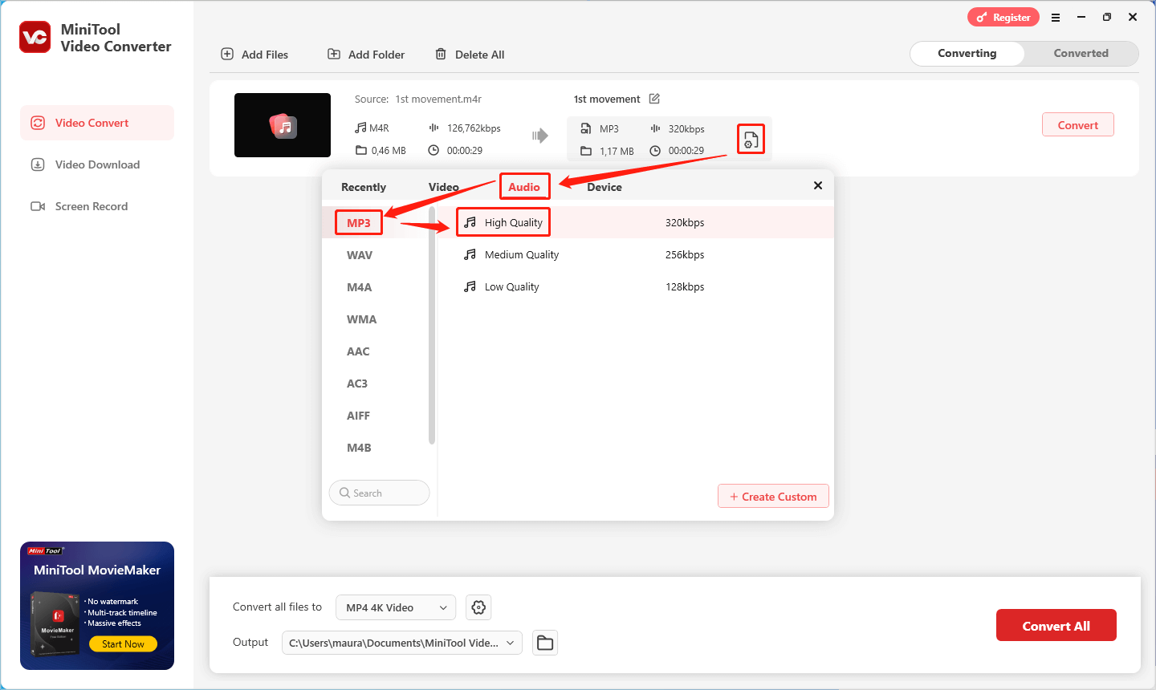The height and width of the screenshot is (690, 1156).
Task: Click the conversion arrow icon between source and output
Action: coord(540,136)
